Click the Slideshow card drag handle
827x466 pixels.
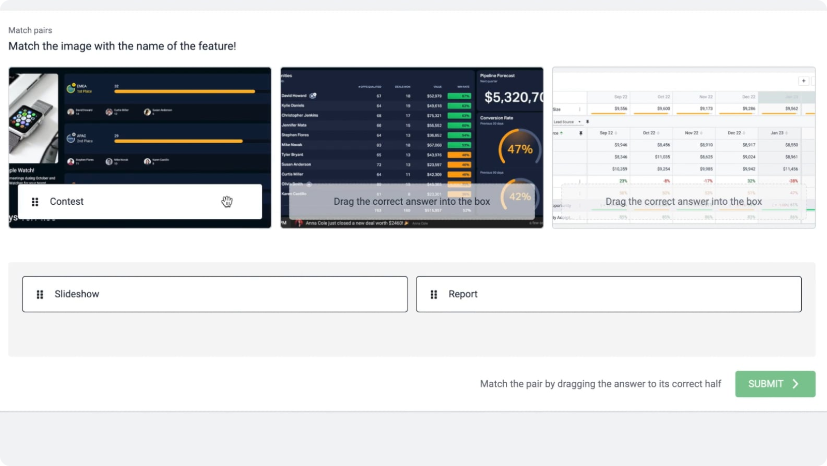(x=40, y=295)
